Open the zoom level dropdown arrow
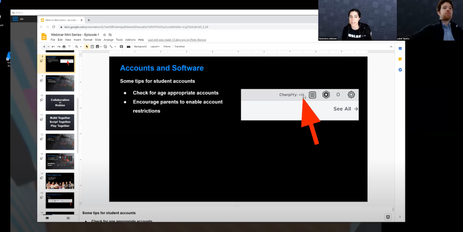Viewport: 463px width, 232px height. pyautogui.click(x=81, y=47)
